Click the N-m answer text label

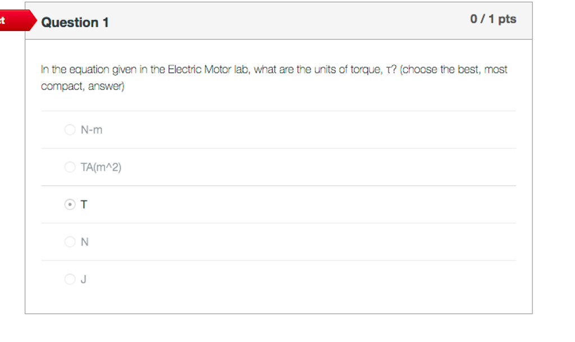point(90,130)
